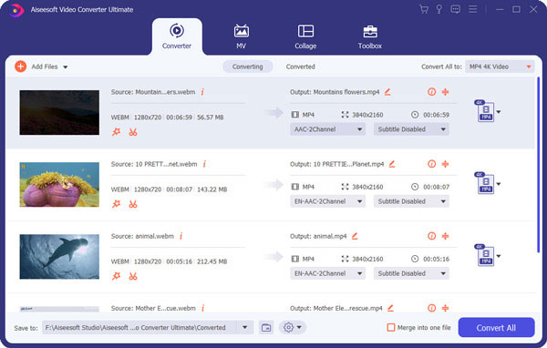Click the compress icon for animal.mp4 output
Viewport: 547px width, 348px height.
point(445,236)
